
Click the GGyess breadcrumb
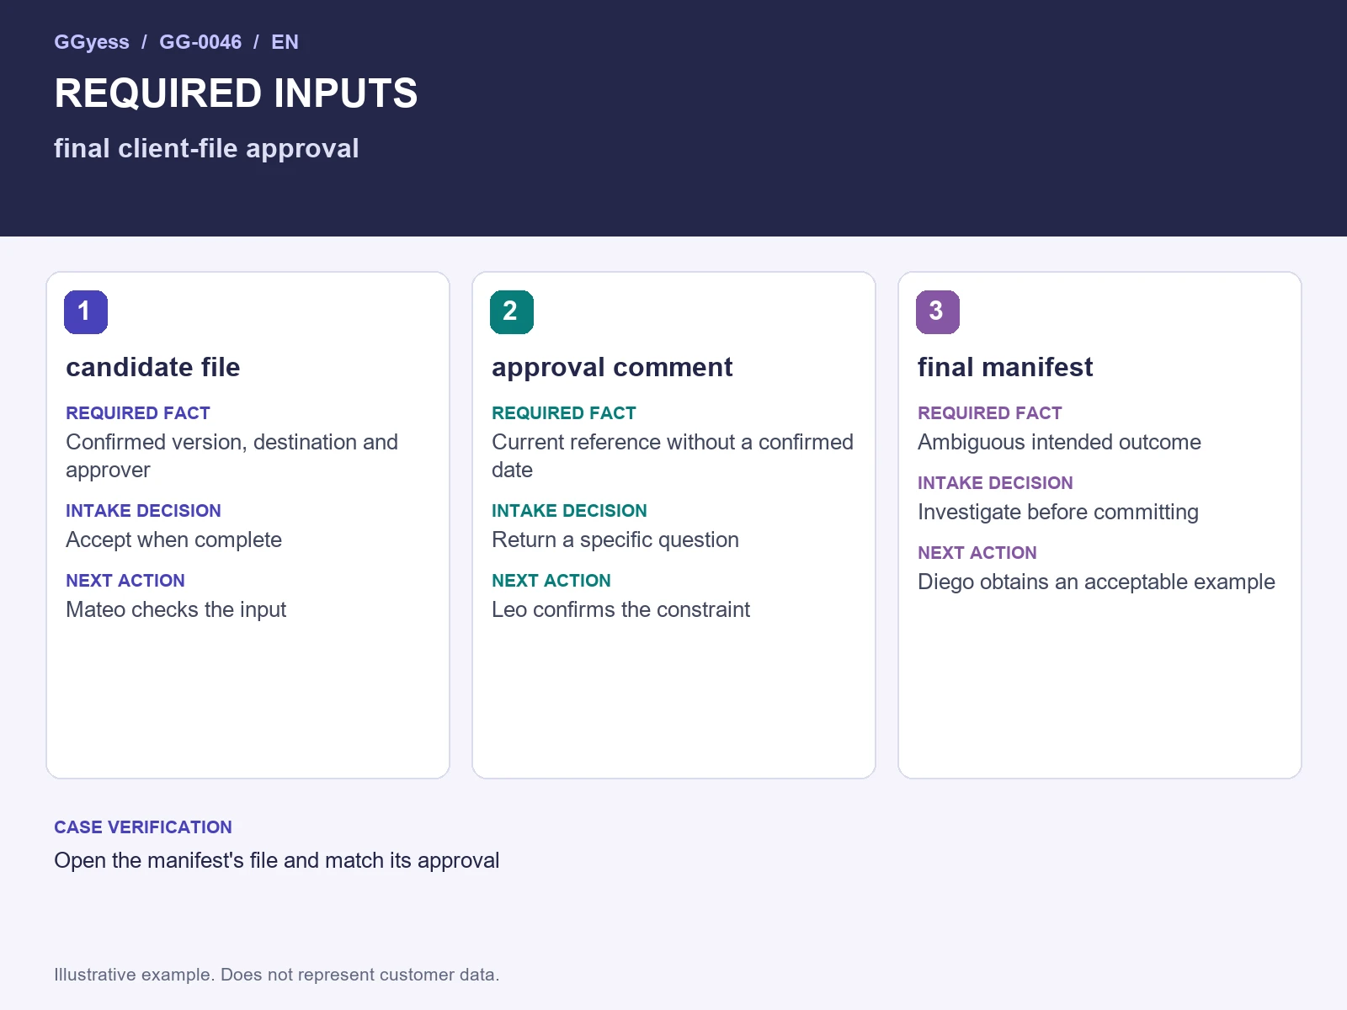[92, 42]
